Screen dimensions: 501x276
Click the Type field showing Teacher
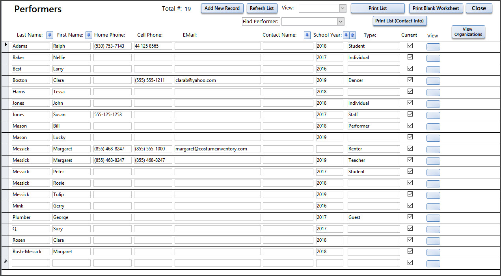(x=374, y=160)
